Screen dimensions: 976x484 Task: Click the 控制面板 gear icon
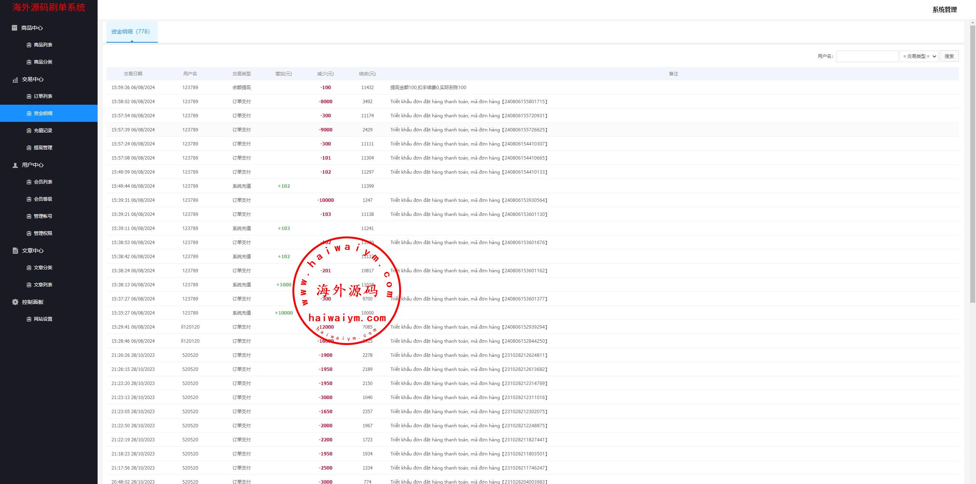point(15,302)
